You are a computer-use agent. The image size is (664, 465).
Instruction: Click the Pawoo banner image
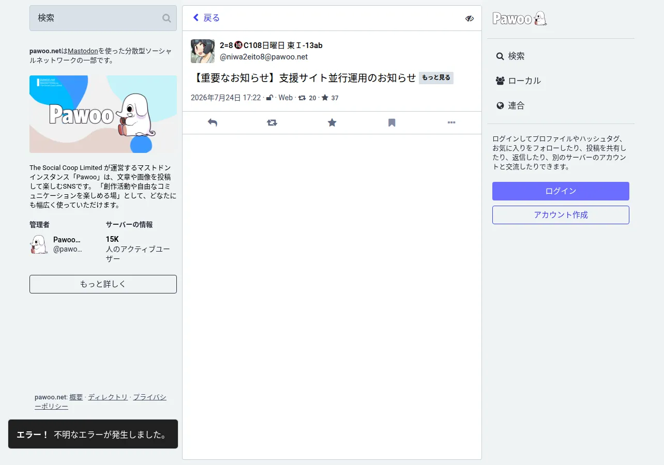(103, 114)
